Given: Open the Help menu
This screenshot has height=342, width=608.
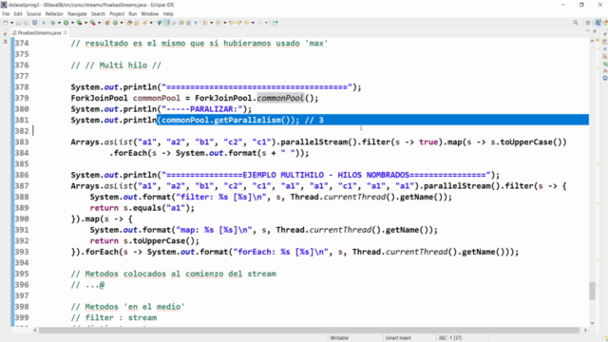Looking at the screenshot, I should tap(168, 14).
